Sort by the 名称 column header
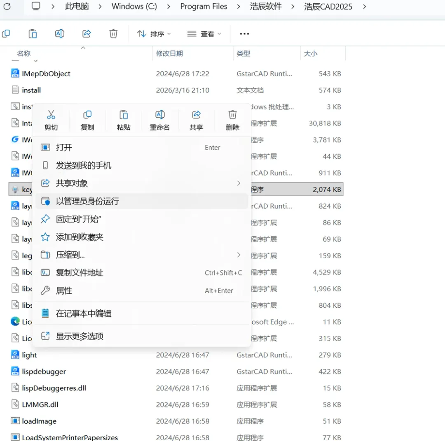The height and width of the screenshot is (441, 445). [x=24, y=53]
